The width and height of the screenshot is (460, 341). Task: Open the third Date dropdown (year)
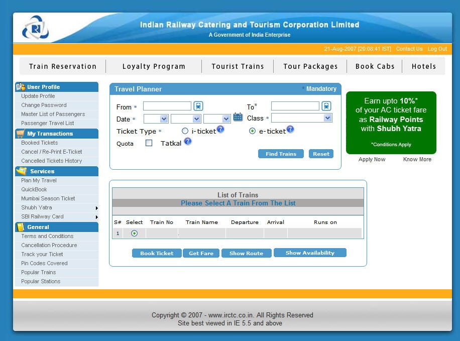coord(217,119)
